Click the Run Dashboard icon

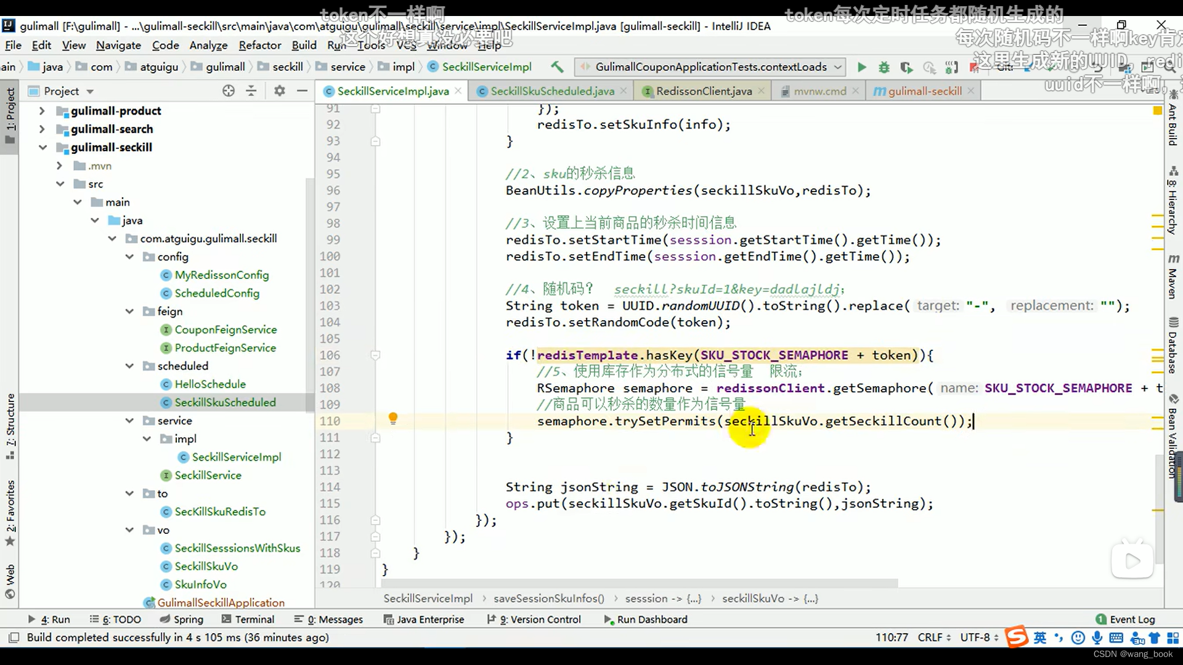click(609, 619)
